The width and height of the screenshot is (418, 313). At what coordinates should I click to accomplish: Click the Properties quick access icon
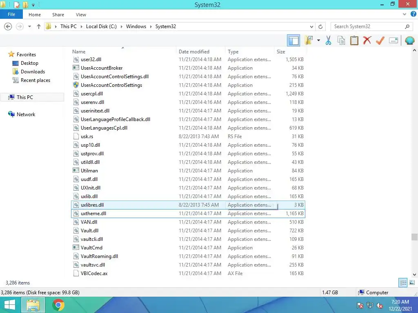click(16, 4)
